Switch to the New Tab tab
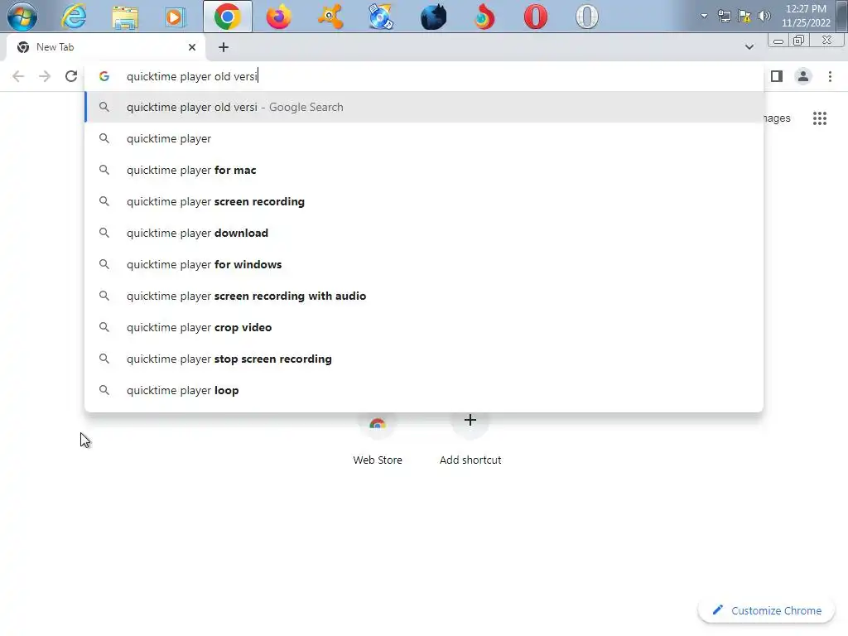The width and height of the screenshot is (848, 636). point(105,47)
